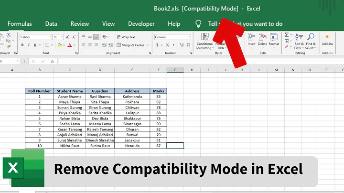Screen dimensions: 344x193
Task: Click the Insert Function fx icon
Action: tap(52, 62)
